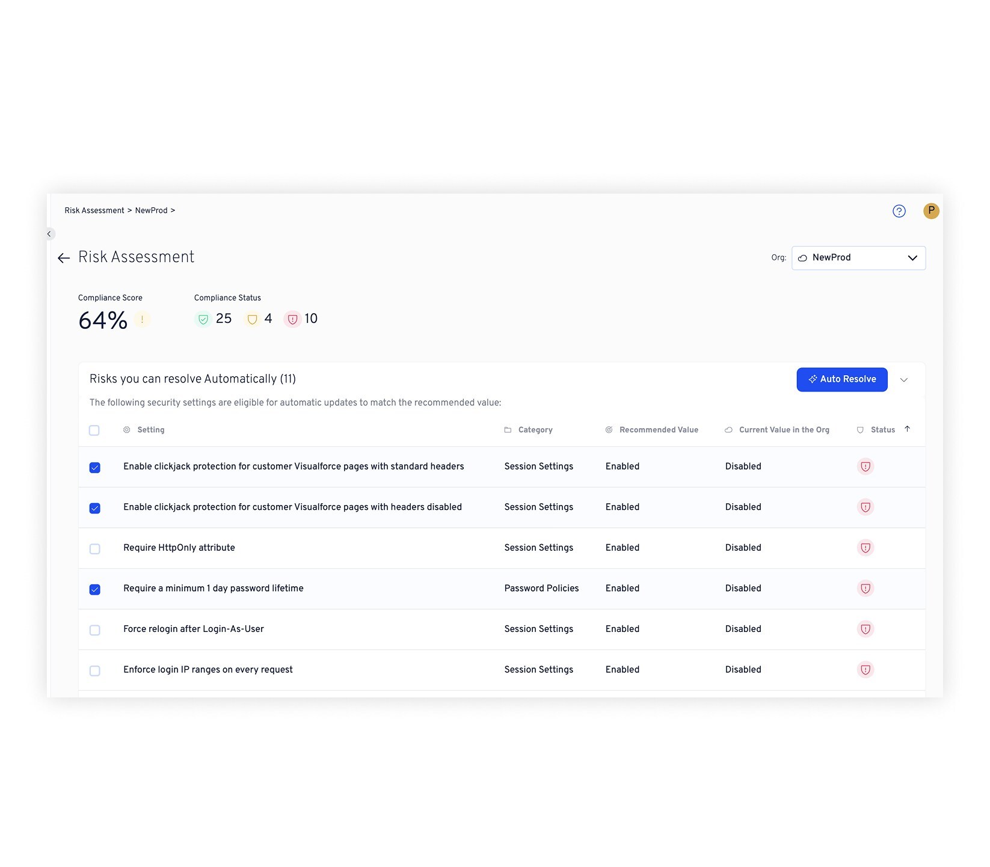This screenshot has width=990, height=867.
Task: Toggle the select-all checkbox in table header
Action: point(94,430)
